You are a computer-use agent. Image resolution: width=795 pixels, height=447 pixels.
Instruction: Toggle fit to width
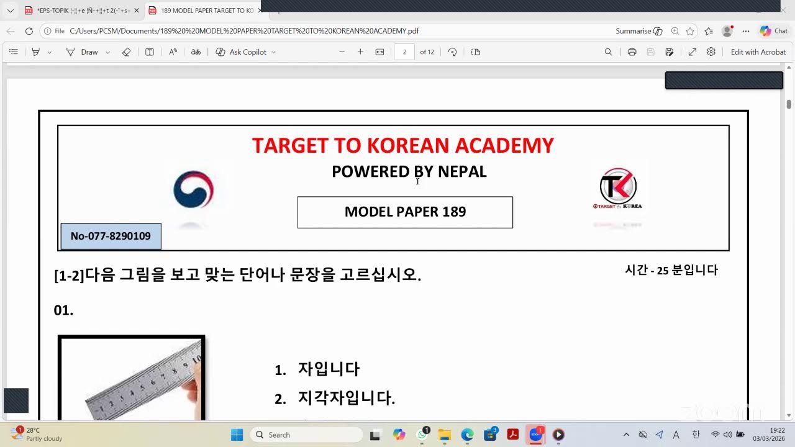pyautogui.click(x=379, y=52)
